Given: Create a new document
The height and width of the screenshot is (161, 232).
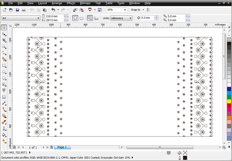Looking at the screenshot, I should pos(5,10).
